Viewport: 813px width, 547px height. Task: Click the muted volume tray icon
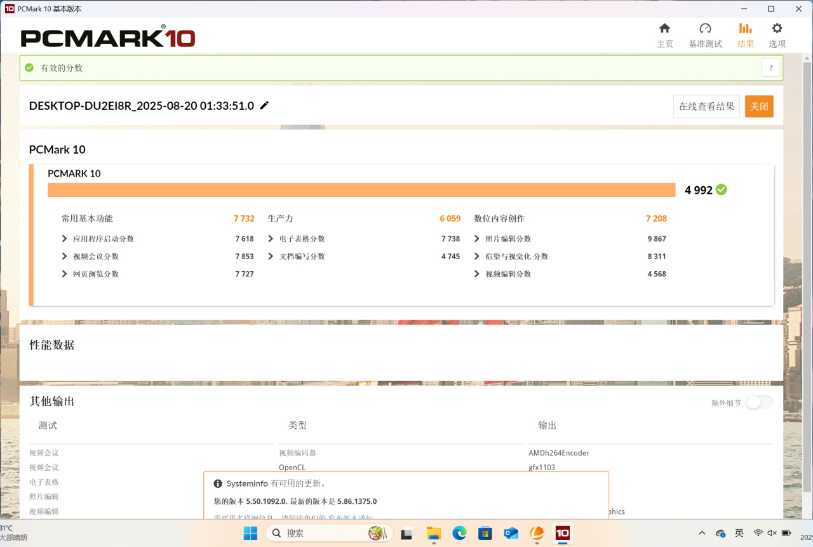click(772, 533)
